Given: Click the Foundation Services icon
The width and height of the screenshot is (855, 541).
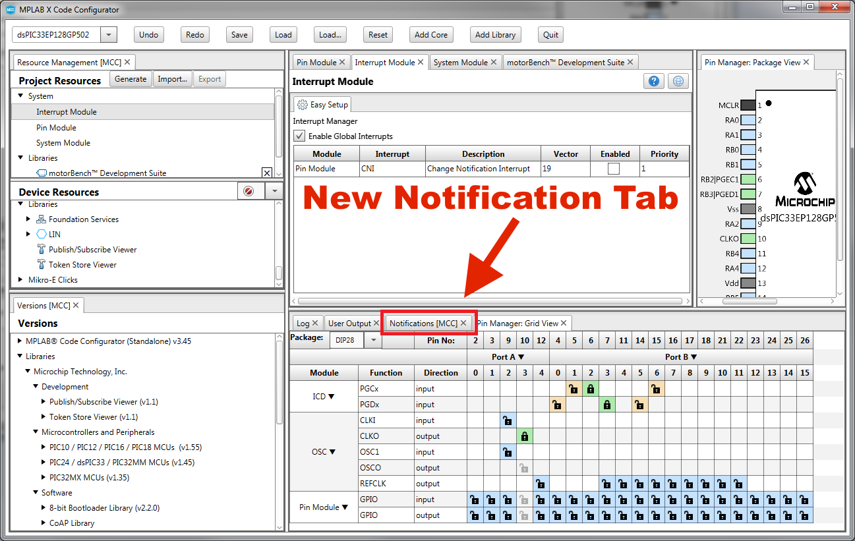Looking at the screenshot, I should click(x=42, y=219).
